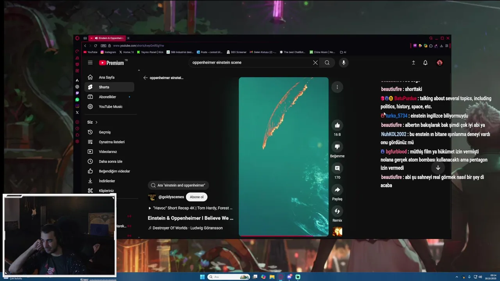Viewport: 500px width, 281px height.
Task: Open the YouTube bookmark in bookmarks bar
Action: click(x=90, y=52)
